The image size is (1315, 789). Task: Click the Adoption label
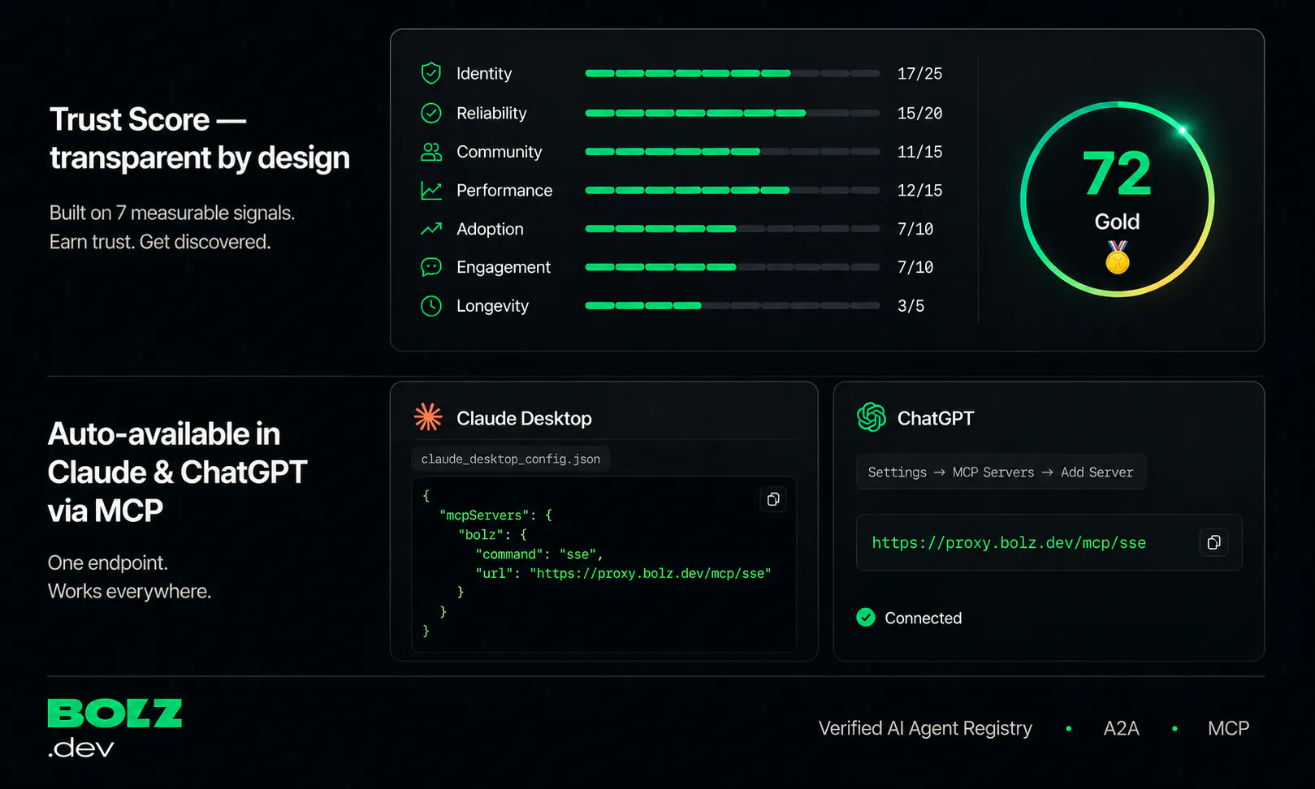pos(490,229)
